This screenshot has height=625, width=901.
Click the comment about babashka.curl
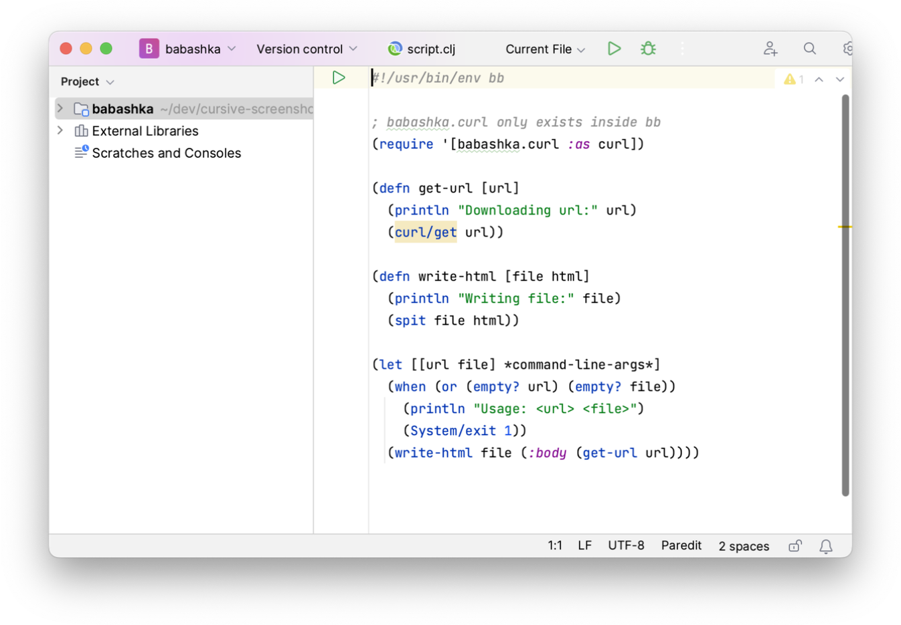[516, 122]
